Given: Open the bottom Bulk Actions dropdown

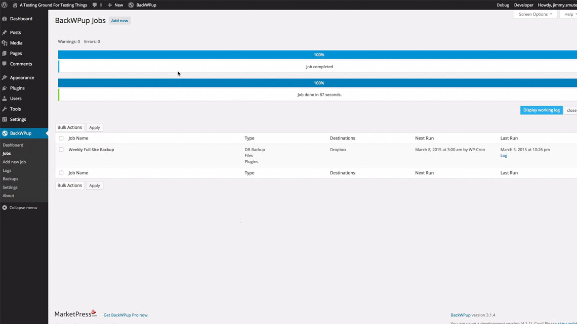Looking at the screenshot, I should pyautogui.click(x=69, y=186).
